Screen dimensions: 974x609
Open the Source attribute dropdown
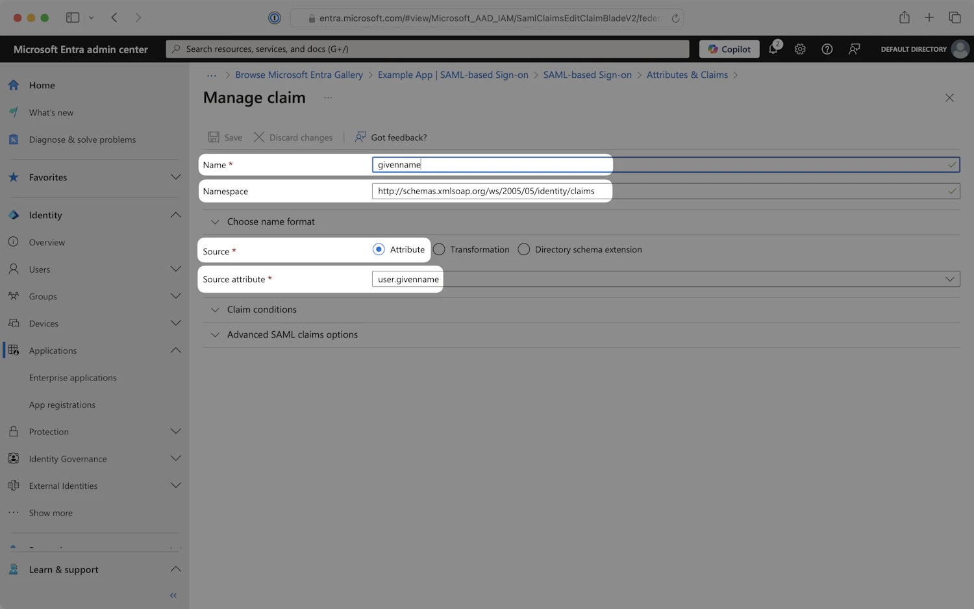[x=666, y=279]
